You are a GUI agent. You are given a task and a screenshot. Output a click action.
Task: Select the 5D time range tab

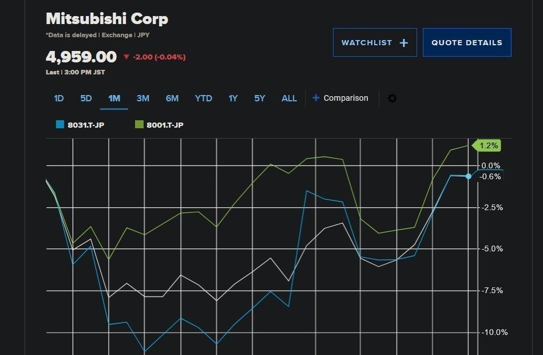86,98
